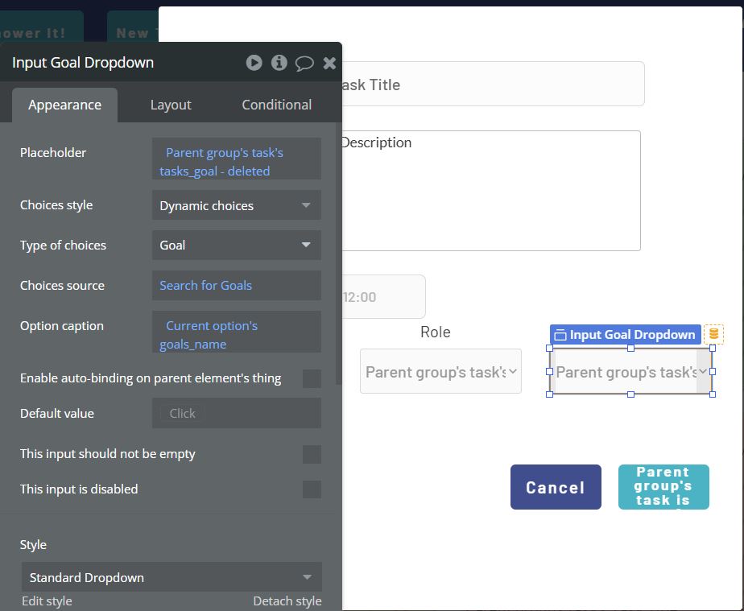Check This input should not be empty
Image resolution: width=744 pixels, height=611 pixels.
point(312,454)
